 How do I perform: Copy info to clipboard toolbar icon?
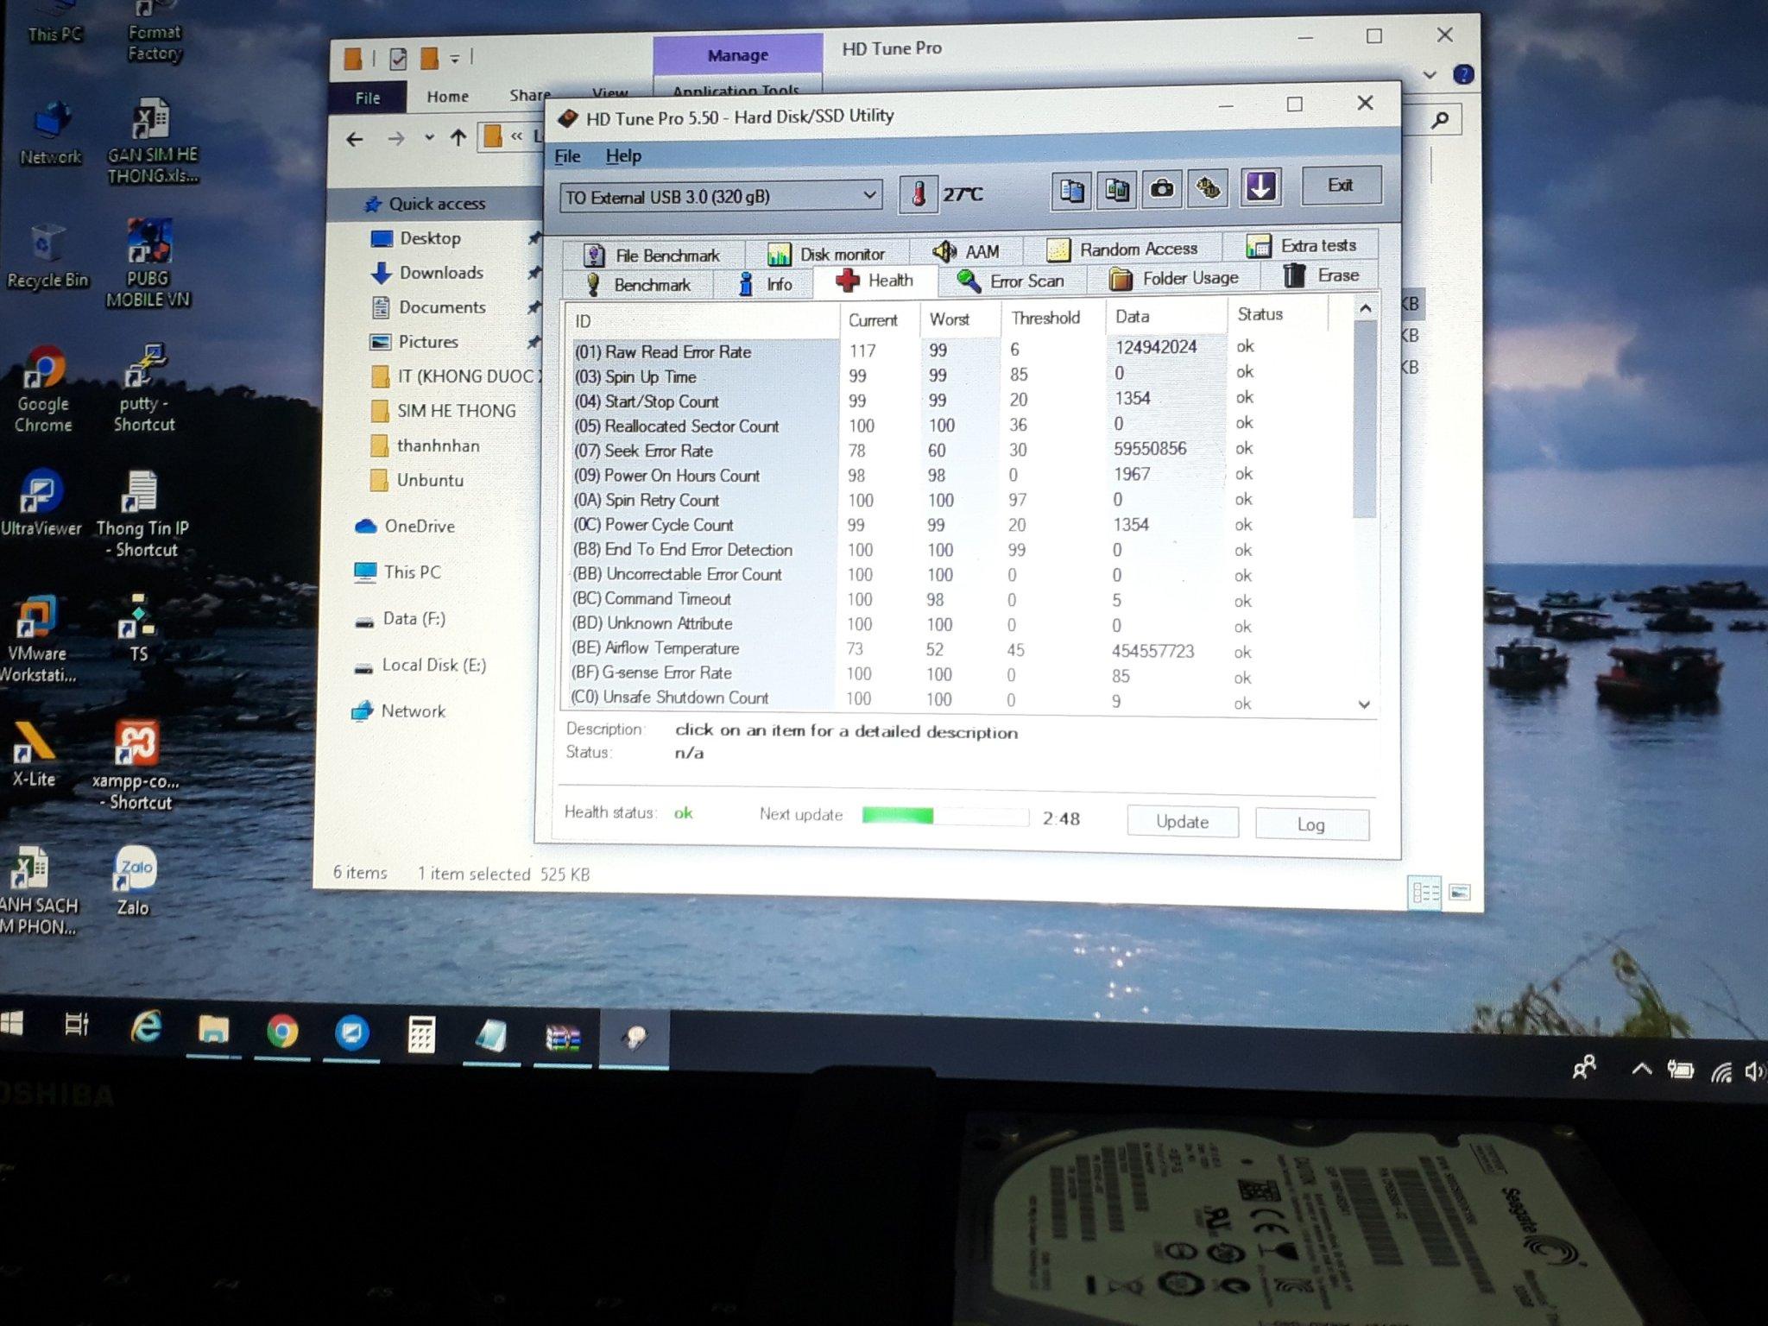tap(1071, 190)
